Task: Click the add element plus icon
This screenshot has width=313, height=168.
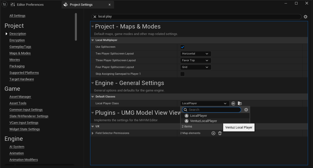Action: (x=213, y=133)
